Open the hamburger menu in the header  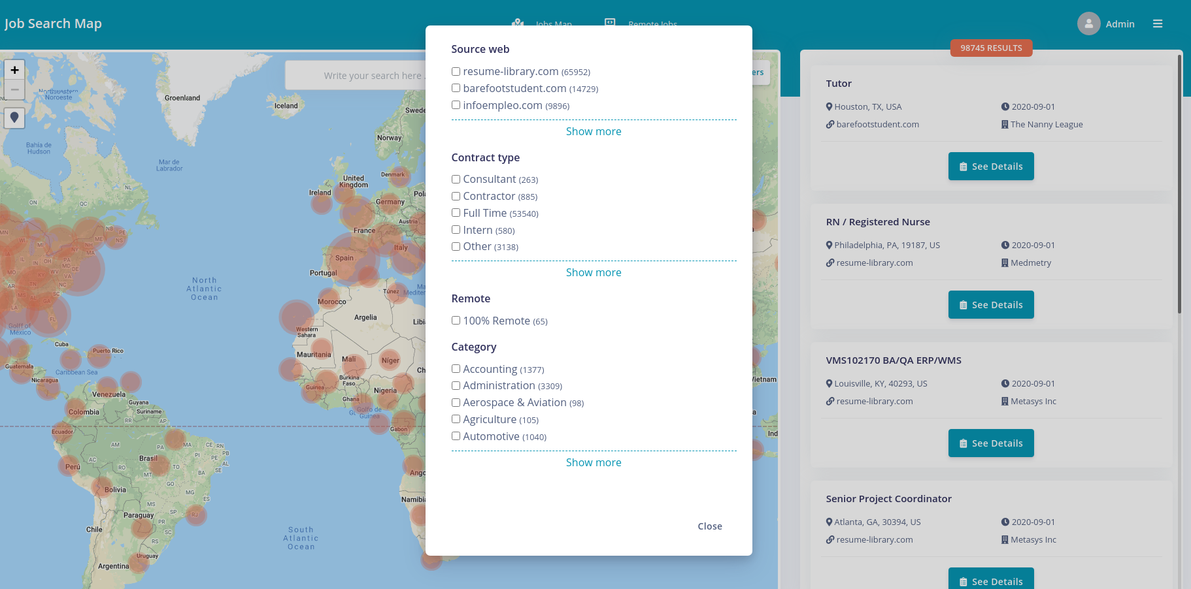pos(1158,24)
